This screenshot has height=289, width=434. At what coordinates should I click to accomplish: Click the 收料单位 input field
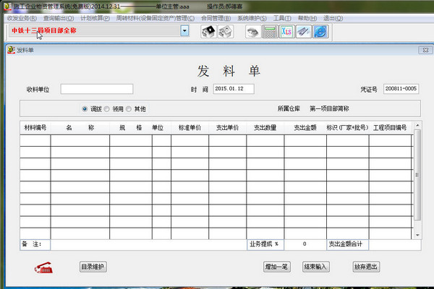(97, 89)
